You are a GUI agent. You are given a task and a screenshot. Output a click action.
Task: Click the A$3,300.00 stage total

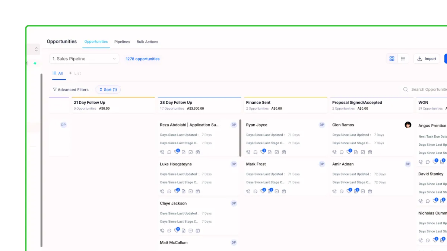click(196, 109)
